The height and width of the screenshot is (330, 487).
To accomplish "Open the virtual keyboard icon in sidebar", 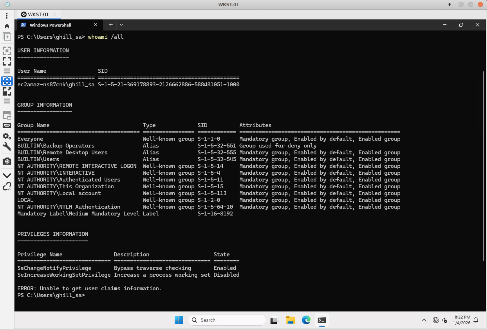I will (7, 126).
